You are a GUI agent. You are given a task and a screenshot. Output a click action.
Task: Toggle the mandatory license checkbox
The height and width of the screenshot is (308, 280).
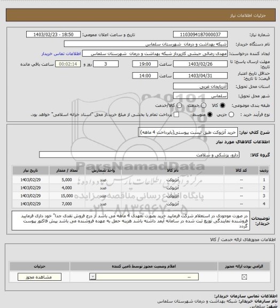(x=244, y=277)
